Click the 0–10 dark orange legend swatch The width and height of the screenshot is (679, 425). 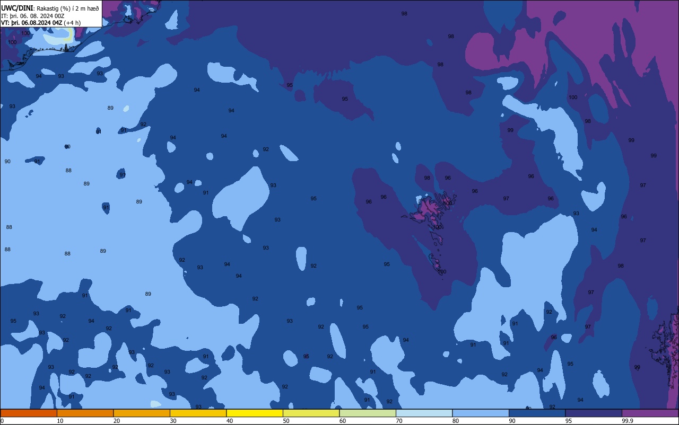click(29, 413)
